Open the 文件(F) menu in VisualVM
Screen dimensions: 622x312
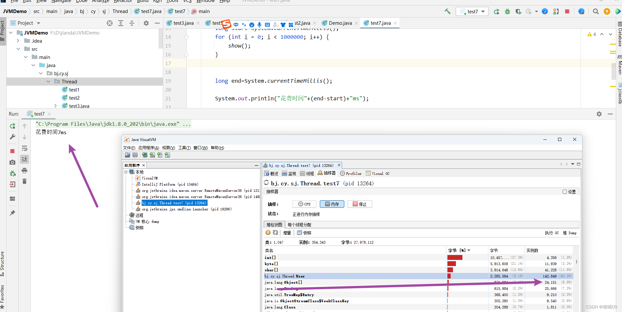pos(129,148)
